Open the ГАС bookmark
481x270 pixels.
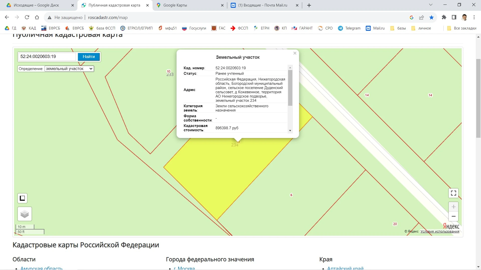pyautogui.click(x=218, y=28)
